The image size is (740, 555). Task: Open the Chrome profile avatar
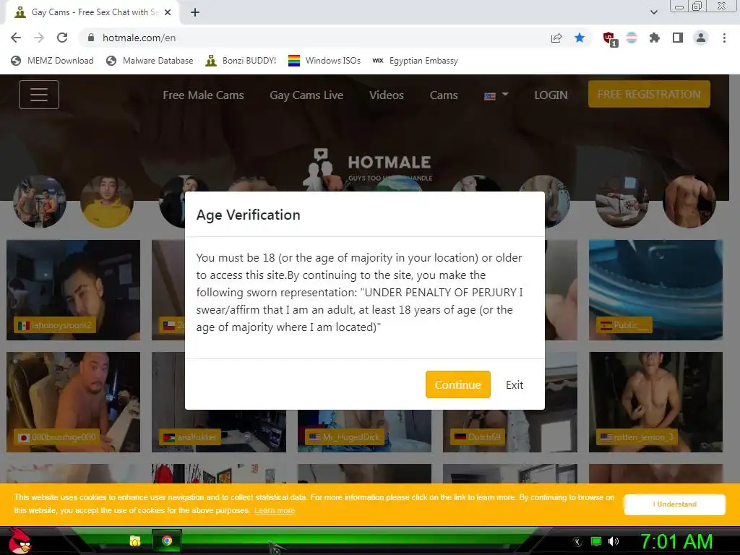click(701, 38)
